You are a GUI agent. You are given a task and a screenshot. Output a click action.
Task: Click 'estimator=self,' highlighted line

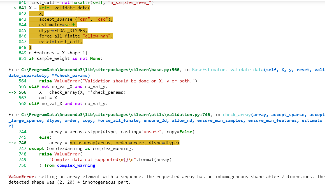tap(58, 25)
